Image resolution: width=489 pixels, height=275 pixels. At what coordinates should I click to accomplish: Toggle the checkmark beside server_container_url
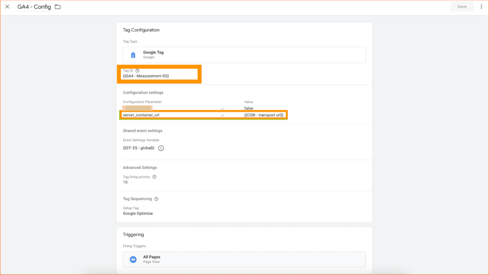223,115
